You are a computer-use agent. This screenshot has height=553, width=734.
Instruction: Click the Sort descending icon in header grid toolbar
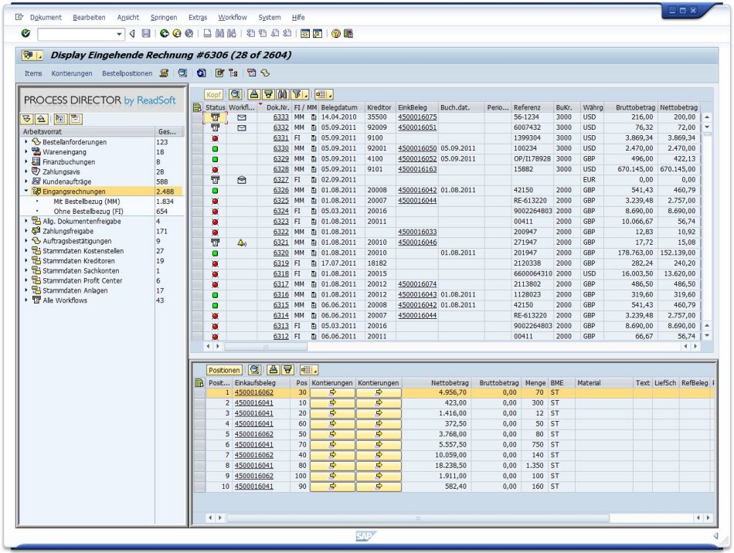point(268,94)
